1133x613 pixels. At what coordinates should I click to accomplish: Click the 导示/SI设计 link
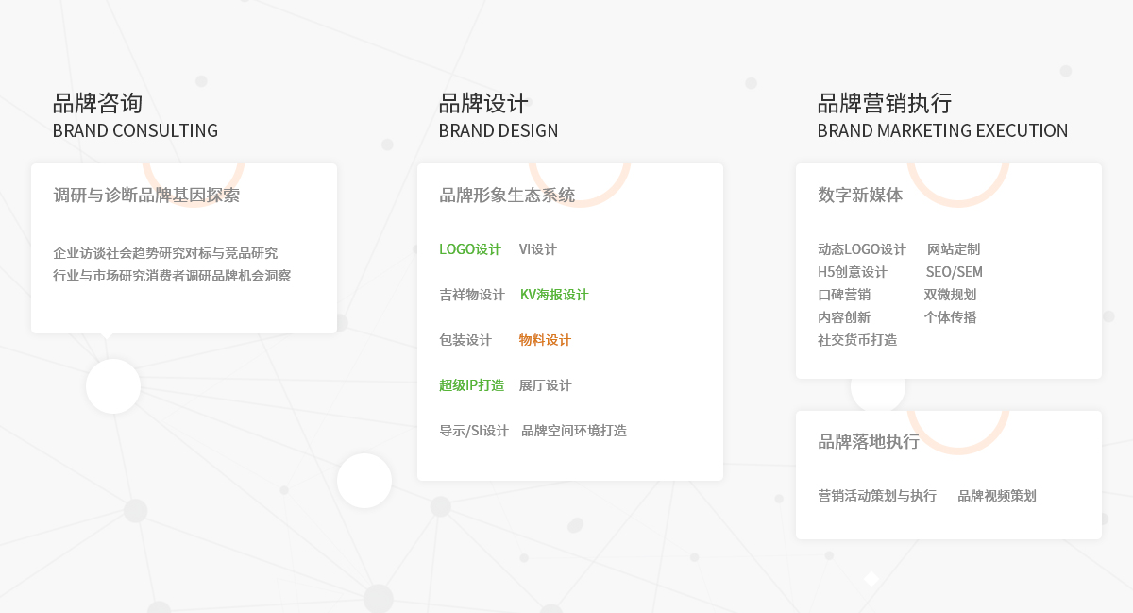click(474, 431)
